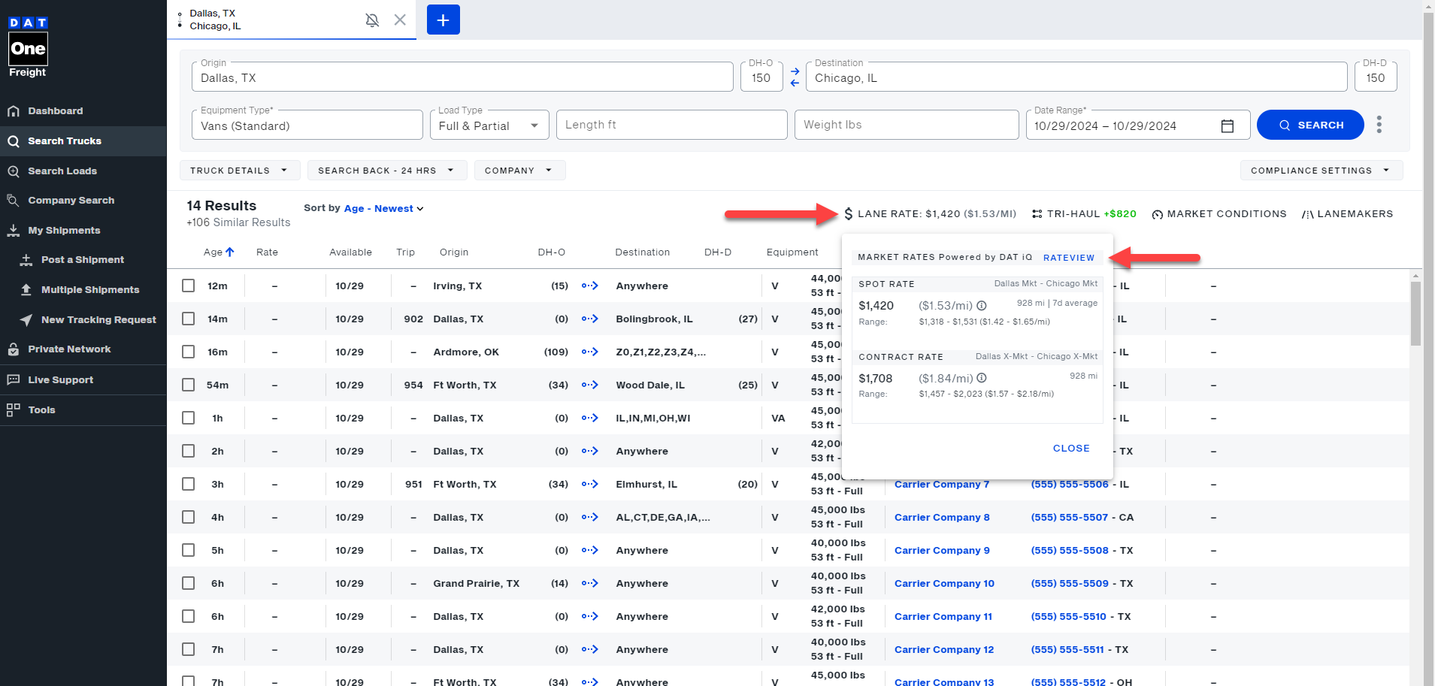Open the RateView link
Viewport: 1435px width, 686px height.
pyautogui.click(x=1069, y=258)
